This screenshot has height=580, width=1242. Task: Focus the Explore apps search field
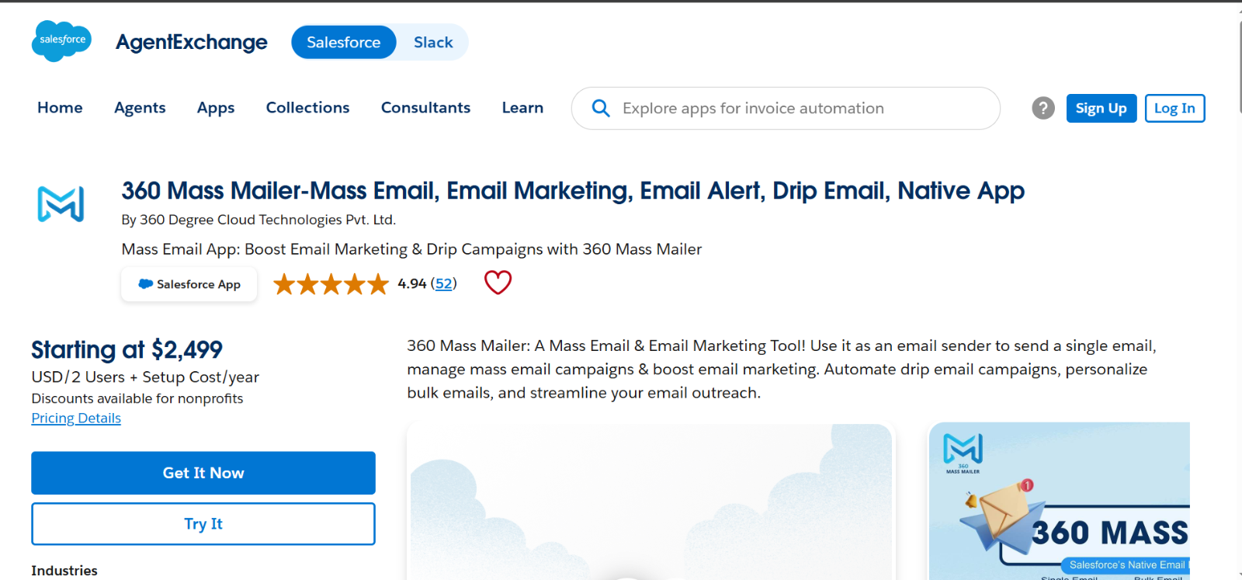coord(786,108)
